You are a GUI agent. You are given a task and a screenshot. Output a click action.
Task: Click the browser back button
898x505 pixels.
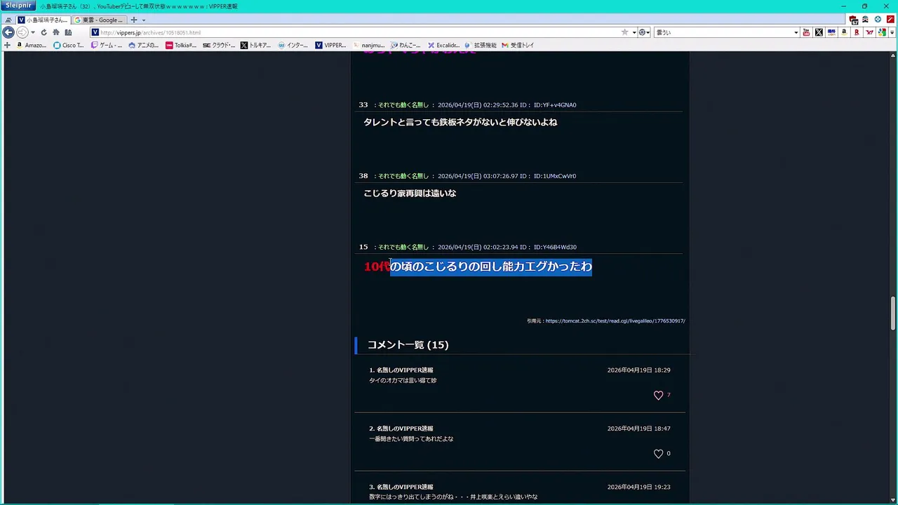(8, 32)
